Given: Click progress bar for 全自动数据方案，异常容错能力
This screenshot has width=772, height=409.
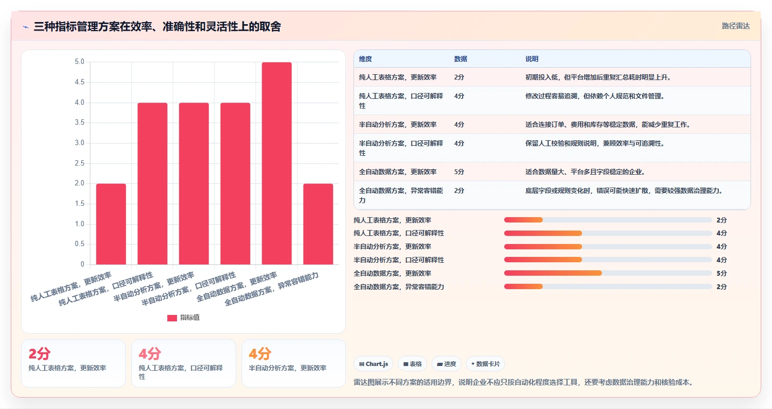Looking at the screenshot, I should click(608, 286).
